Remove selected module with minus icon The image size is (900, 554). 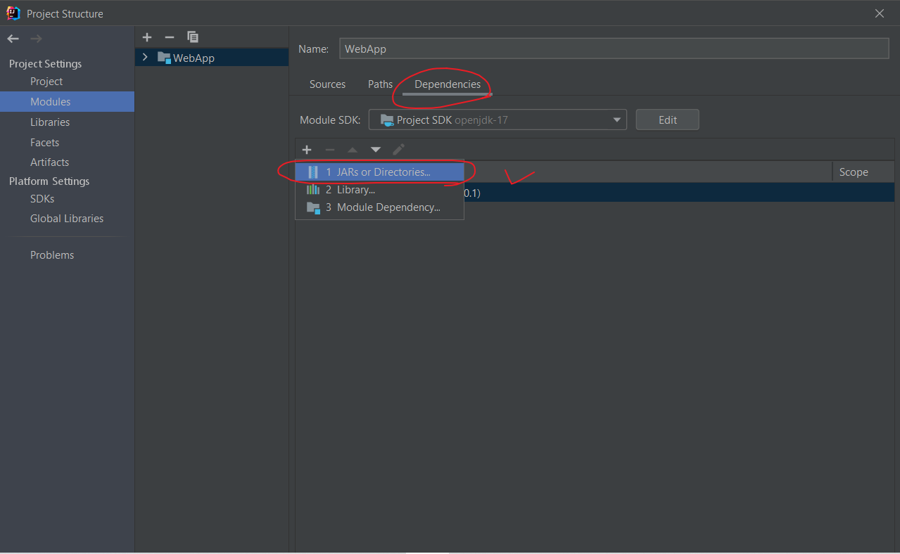click(169, 37)
